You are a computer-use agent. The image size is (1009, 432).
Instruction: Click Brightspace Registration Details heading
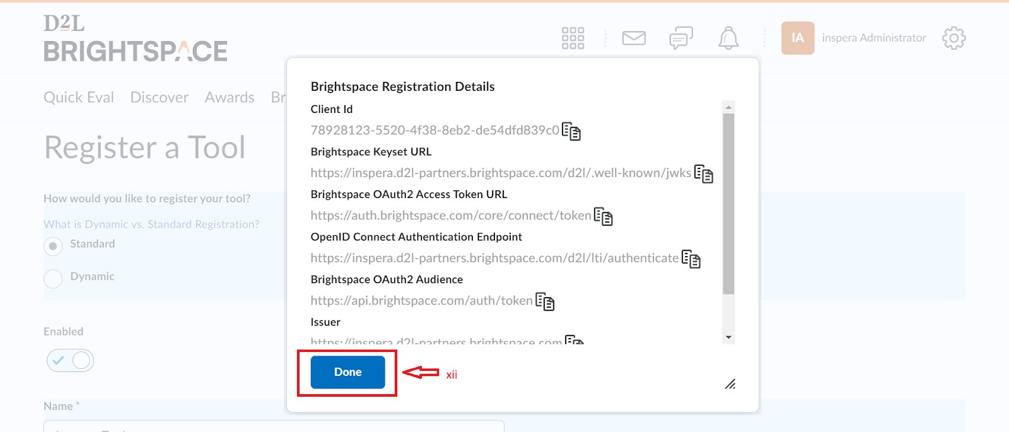point(402,86)
